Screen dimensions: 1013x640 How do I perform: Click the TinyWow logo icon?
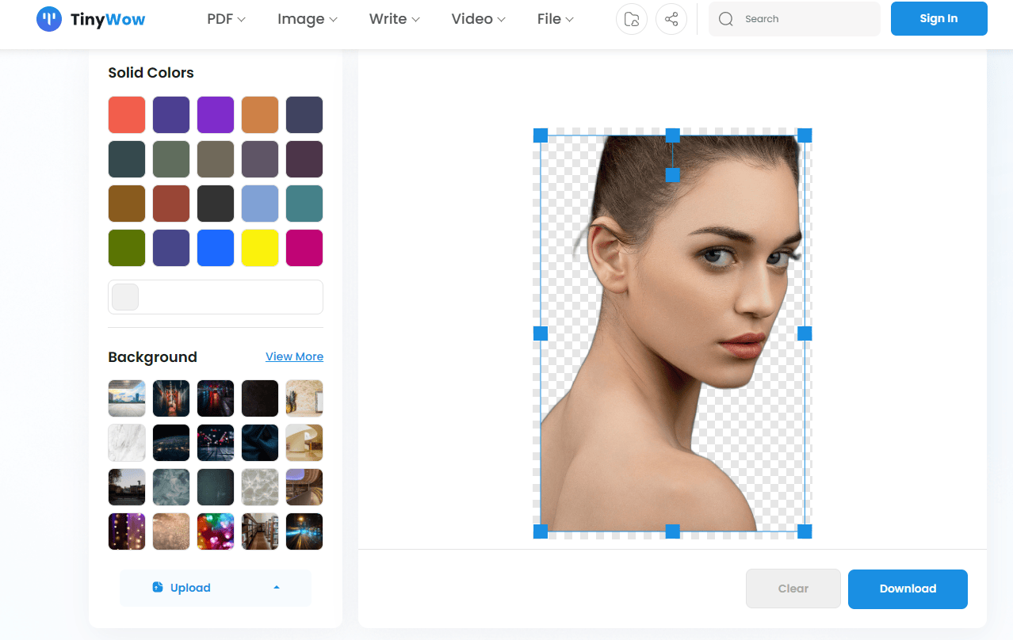(49, 19)
